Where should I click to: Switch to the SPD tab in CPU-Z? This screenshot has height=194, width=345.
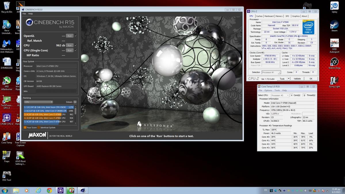click(x=287, y=16)
